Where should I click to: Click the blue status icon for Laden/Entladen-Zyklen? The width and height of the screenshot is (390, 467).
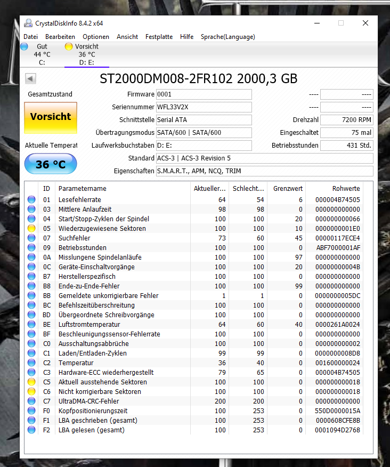(31, 353)
